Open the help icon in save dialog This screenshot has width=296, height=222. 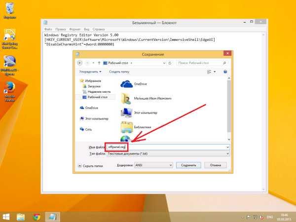[225, 72]
